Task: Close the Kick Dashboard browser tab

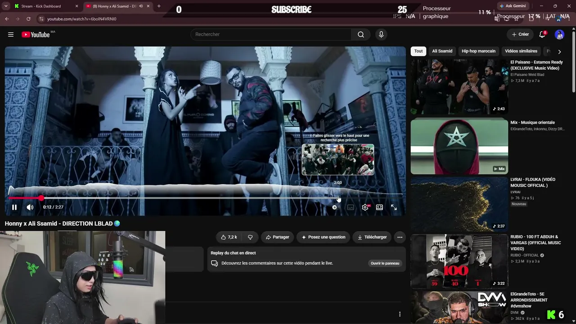Action: pos(76,6)
